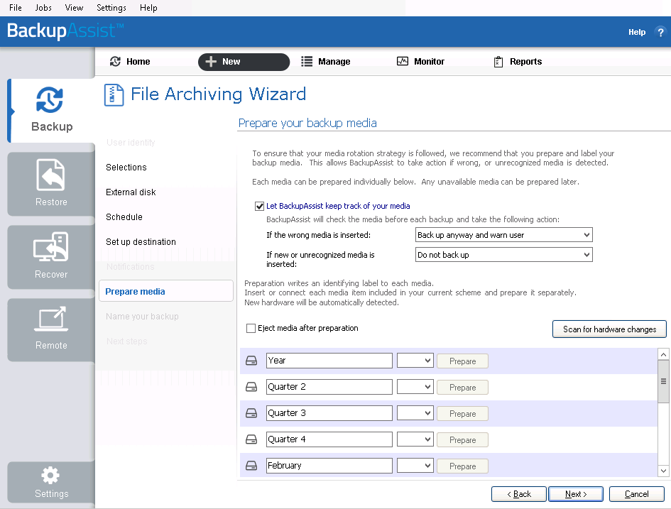671x509 pixels.
Task: Select the Prepare media wizard step
Action: [166, 291]
